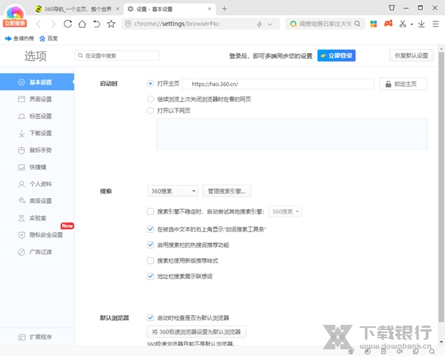The height and width of the screenshot is (356, 445).
Task: Click the scissors screenshot tool icon
Action: tap(401, 24)
